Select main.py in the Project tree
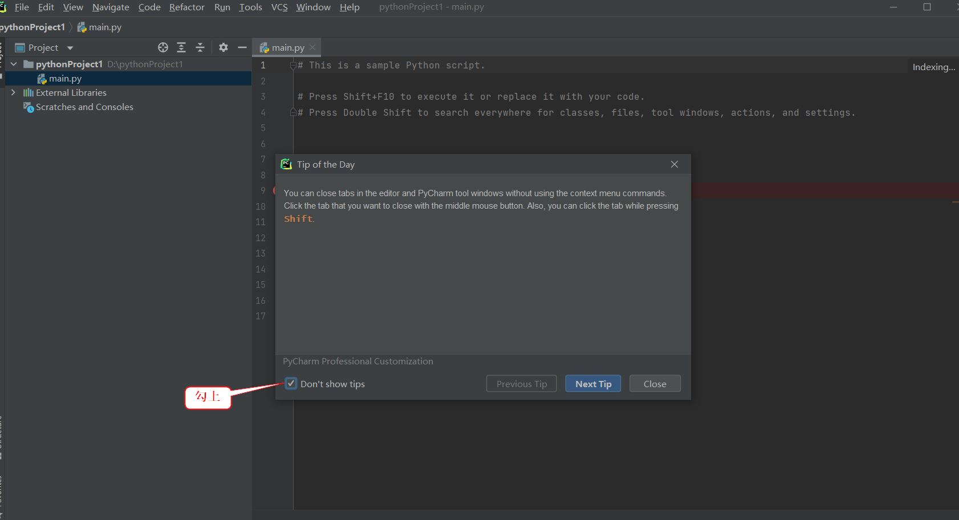Screen dimensions: 959x520 click(x=128, y=79)
